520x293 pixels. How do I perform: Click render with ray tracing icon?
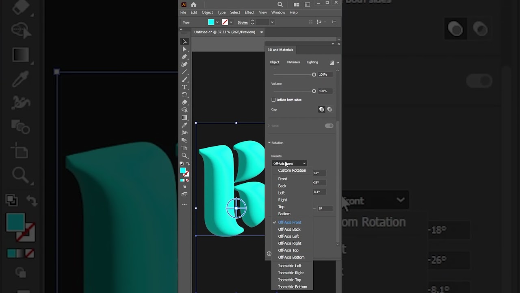(332, 63)
